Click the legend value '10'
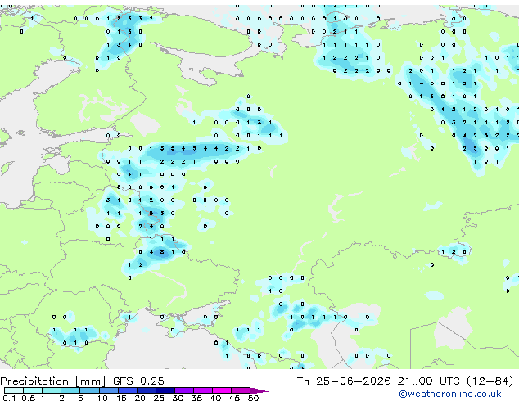 102,398
